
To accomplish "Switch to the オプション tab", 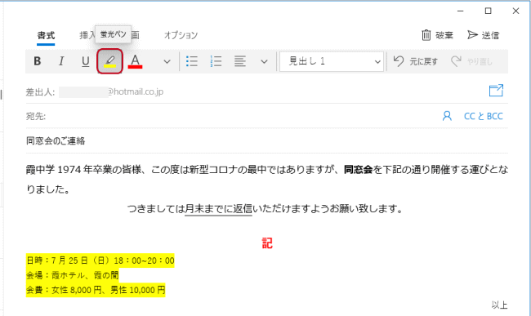I will pos(181,35).
